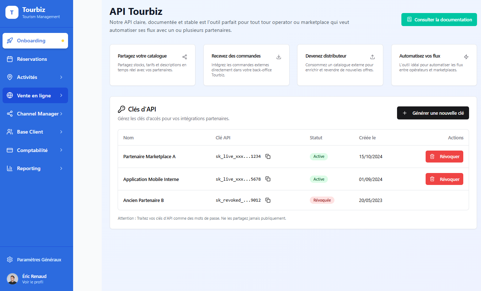This screenshot has width=481, height=291.
Task: Click the Tourbiz logo in the sidebar
Action: point(12,12)
